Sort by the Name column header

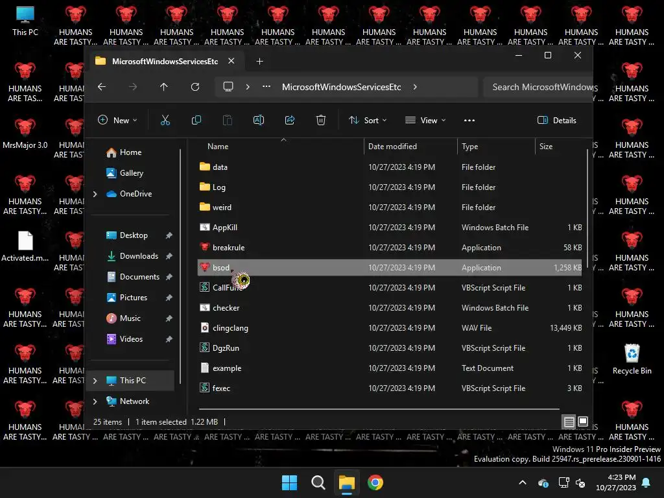point(218,147)
